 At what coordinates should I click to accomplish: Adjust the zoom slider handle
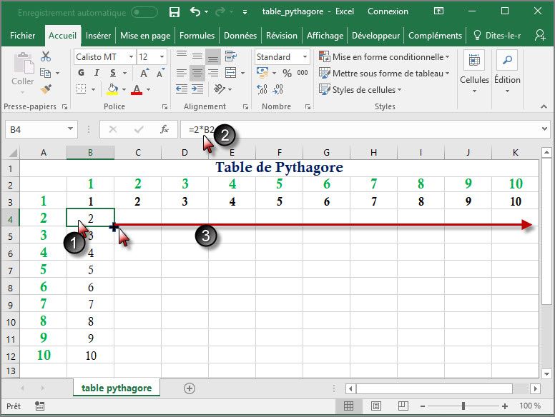463,406
